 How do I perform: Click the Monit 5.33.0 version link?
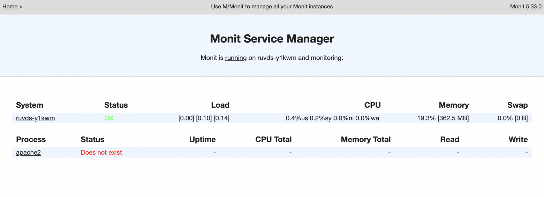[526, 7]
